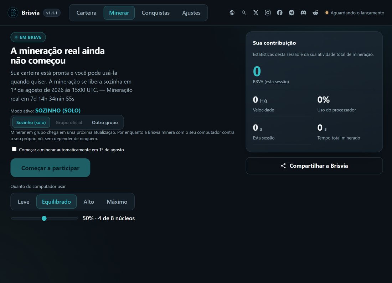Click the 'BRVA (esta sessão)' label
392x283 pixels.
(x=271, y=82)
